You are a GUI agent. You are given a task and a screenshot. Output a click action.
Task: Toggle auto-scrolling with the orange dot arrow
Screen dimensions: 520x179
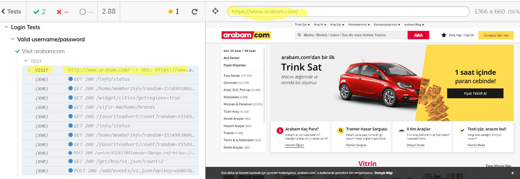(174, 12)
